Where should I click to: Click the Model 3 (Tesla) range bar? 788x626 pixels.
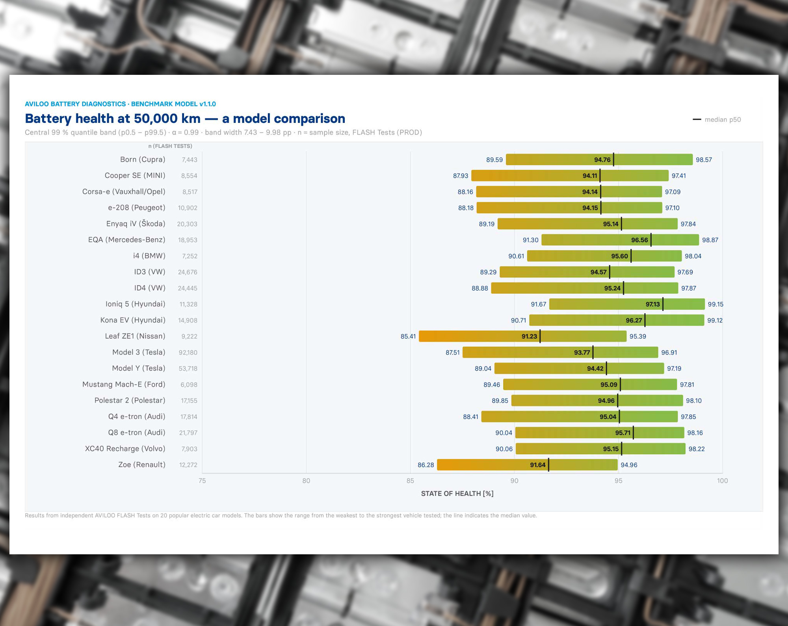point(560,352)
